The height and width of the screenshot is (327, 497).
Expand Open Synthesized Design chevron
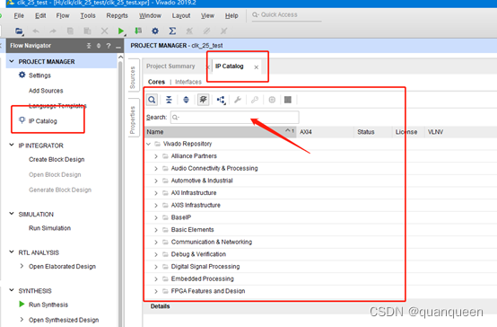coord(22,320)
